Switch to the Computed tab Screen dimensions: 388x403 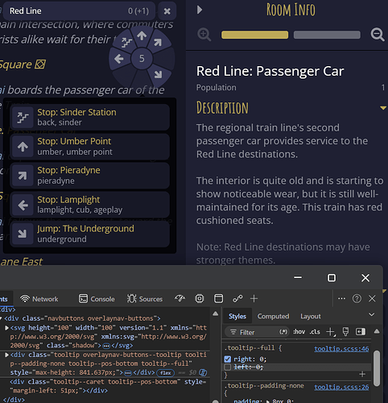273,316
